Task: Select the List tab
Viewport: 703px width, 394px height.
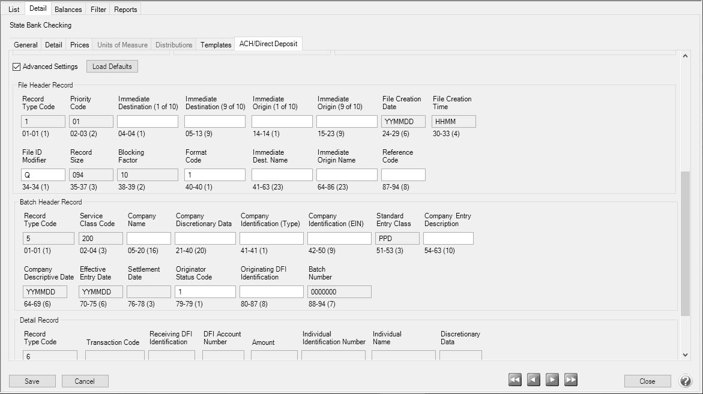Action: click(13, 9)
